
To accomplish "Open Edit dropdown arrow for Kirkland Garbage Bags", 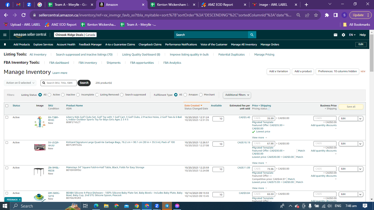I will pos(360,144).
